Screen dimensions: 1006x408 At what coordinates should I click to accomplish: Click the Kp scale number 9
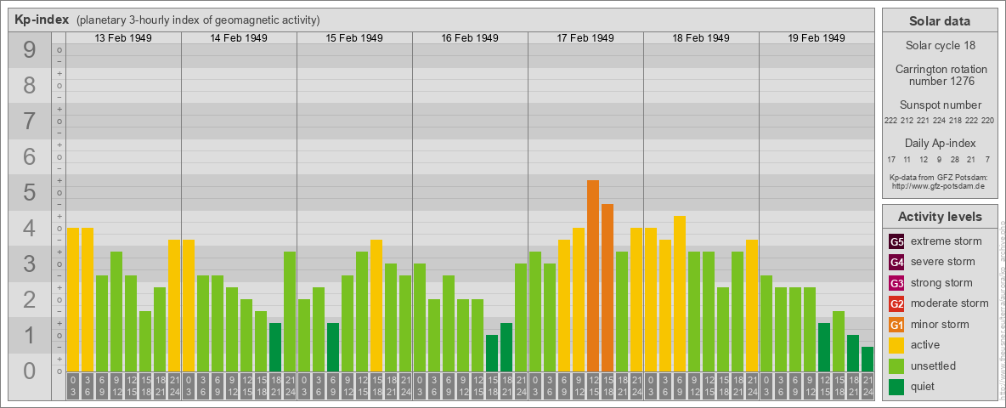point(30,50)
